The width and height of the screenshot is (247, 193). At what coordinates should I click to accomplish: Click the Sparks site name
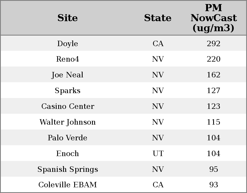coord(67,91)
